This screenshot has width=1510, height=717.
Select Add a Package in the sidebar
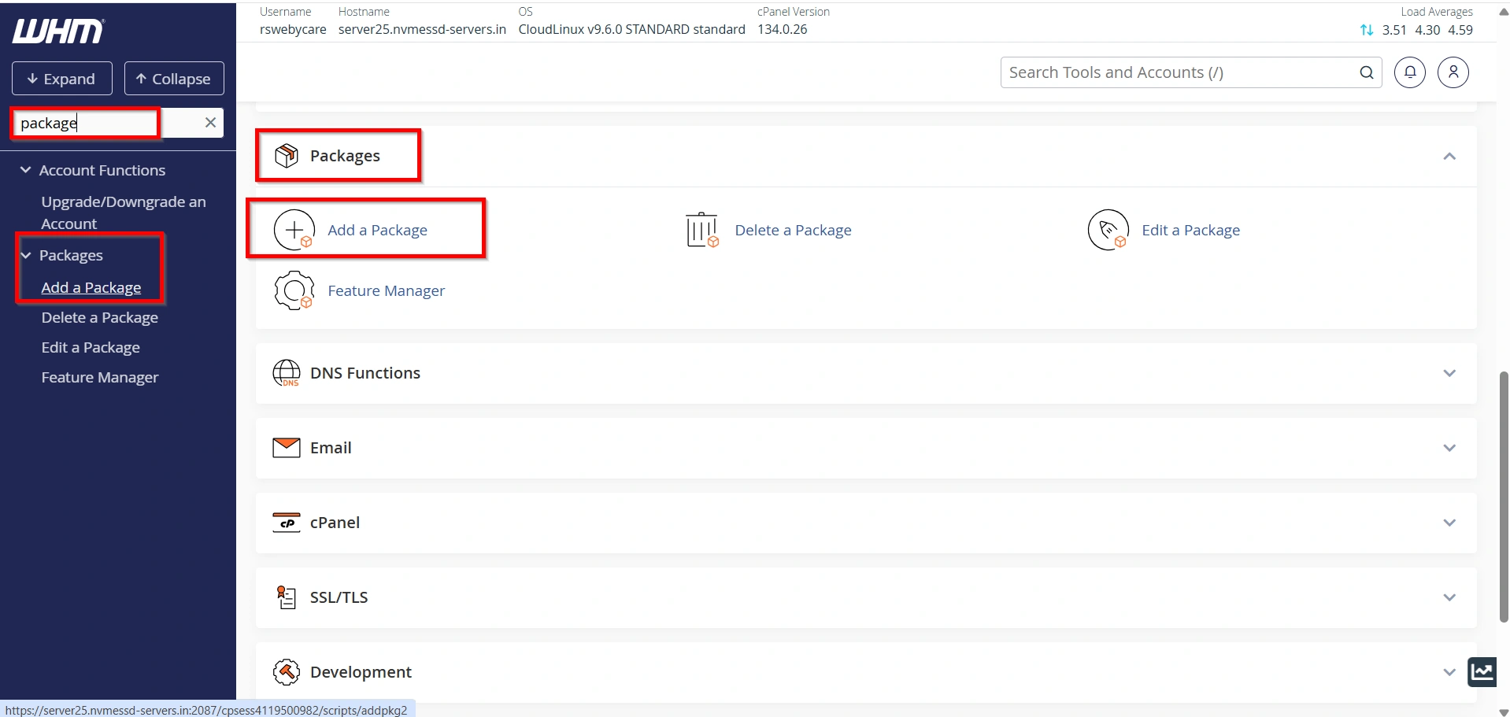91,287
